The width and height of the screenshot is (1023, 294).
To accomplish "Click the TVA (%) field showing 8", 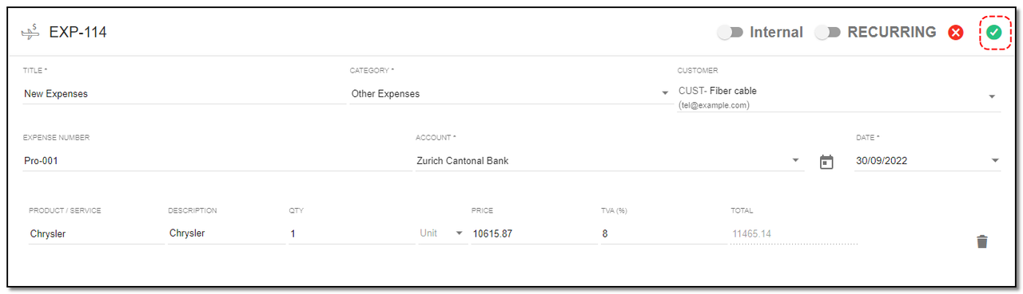I will pyautogui.click(x=663, y=233).
